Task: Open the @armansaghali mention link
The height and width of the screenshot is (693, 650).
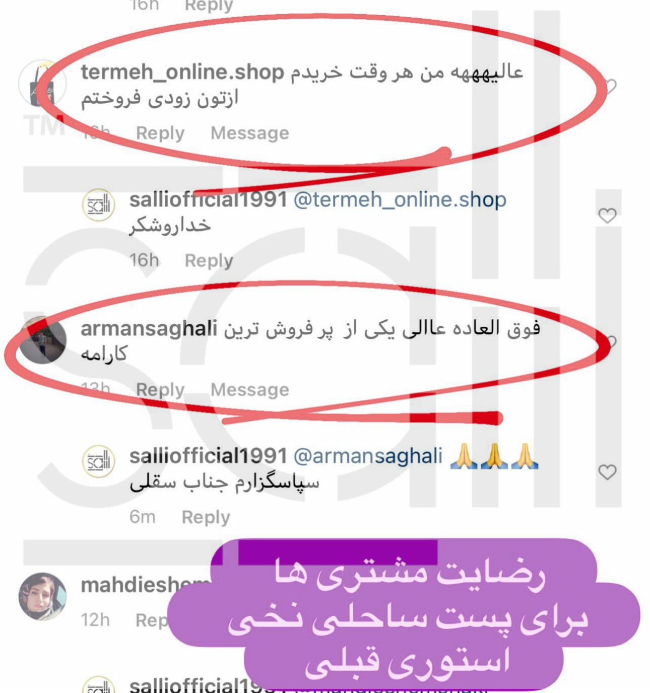Action: (x=367, y=456)
